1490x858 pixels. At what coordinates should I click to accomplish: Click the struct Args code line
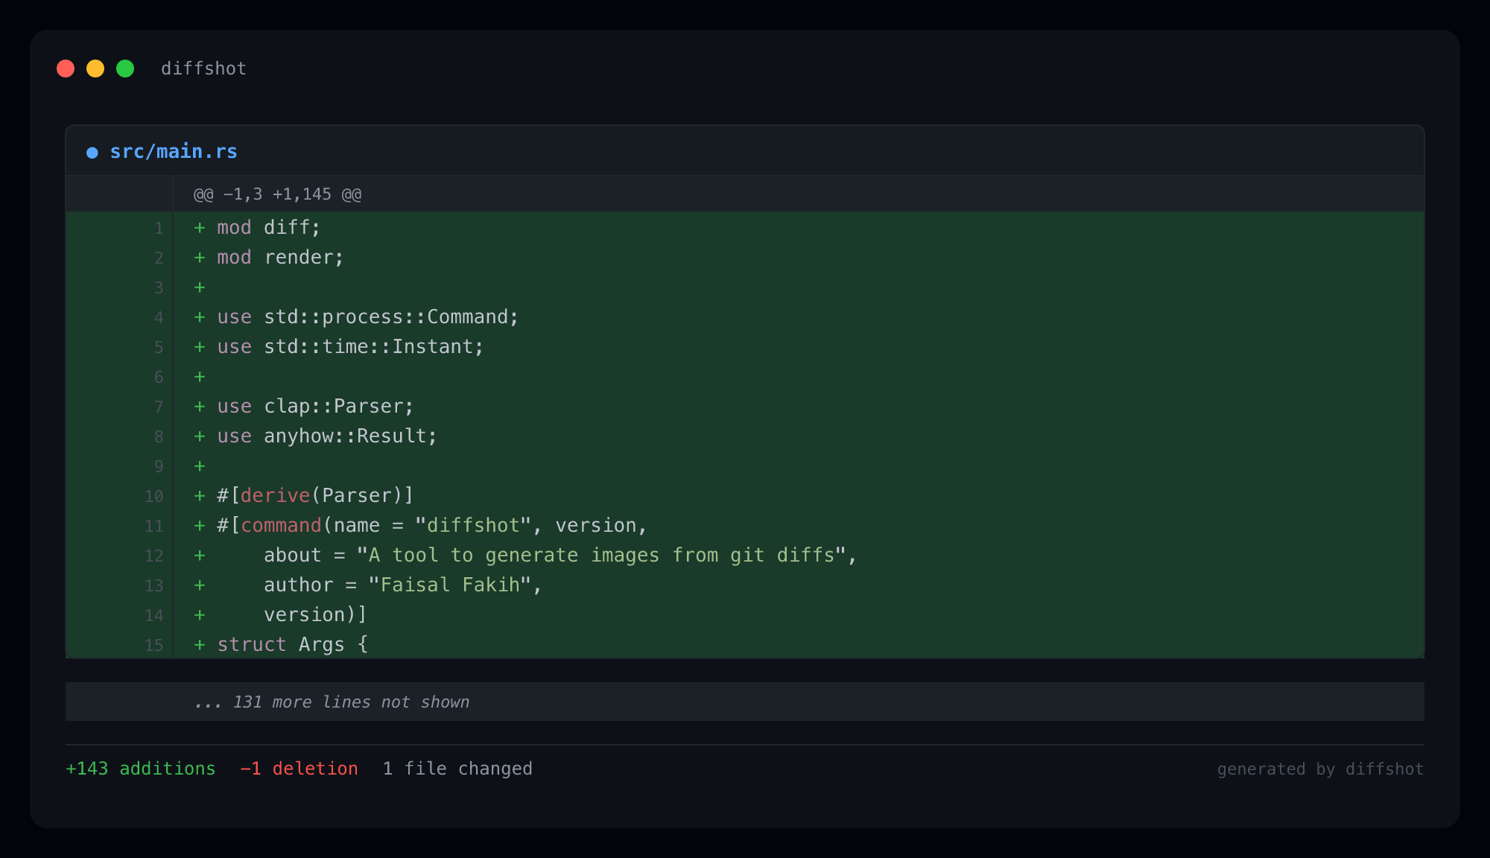[292, 644]
